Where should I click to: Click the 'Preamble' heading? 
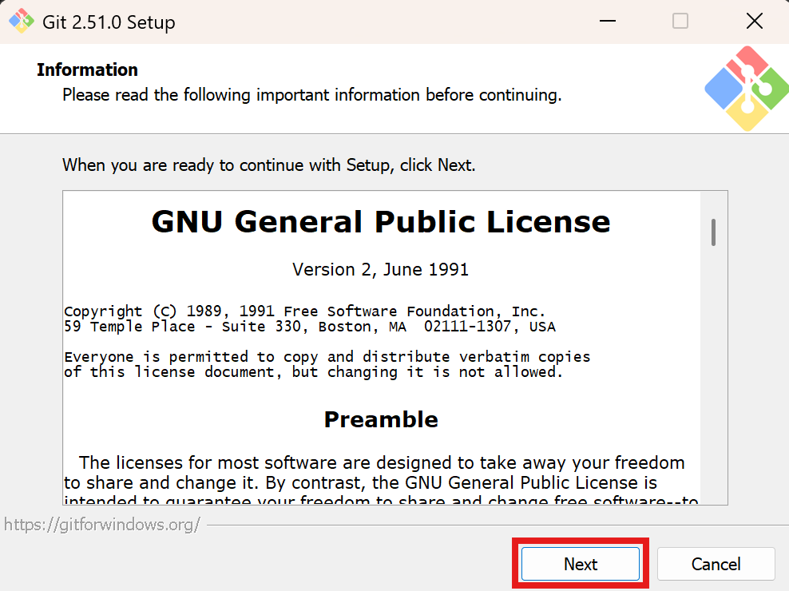tap(381, 419)
